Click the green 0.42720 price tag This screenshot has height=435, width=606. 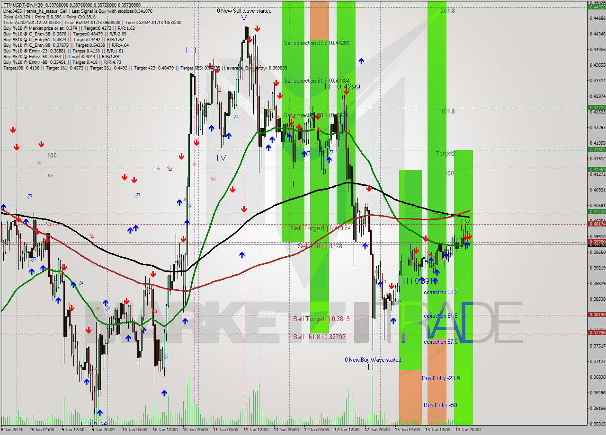(x=597, y=108)
